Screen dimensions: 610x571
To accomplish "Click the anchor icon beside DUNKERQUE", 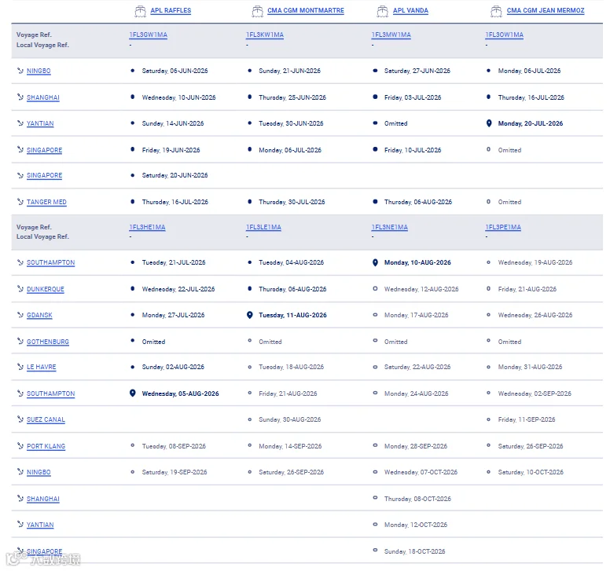I will (x=20, y=289).
